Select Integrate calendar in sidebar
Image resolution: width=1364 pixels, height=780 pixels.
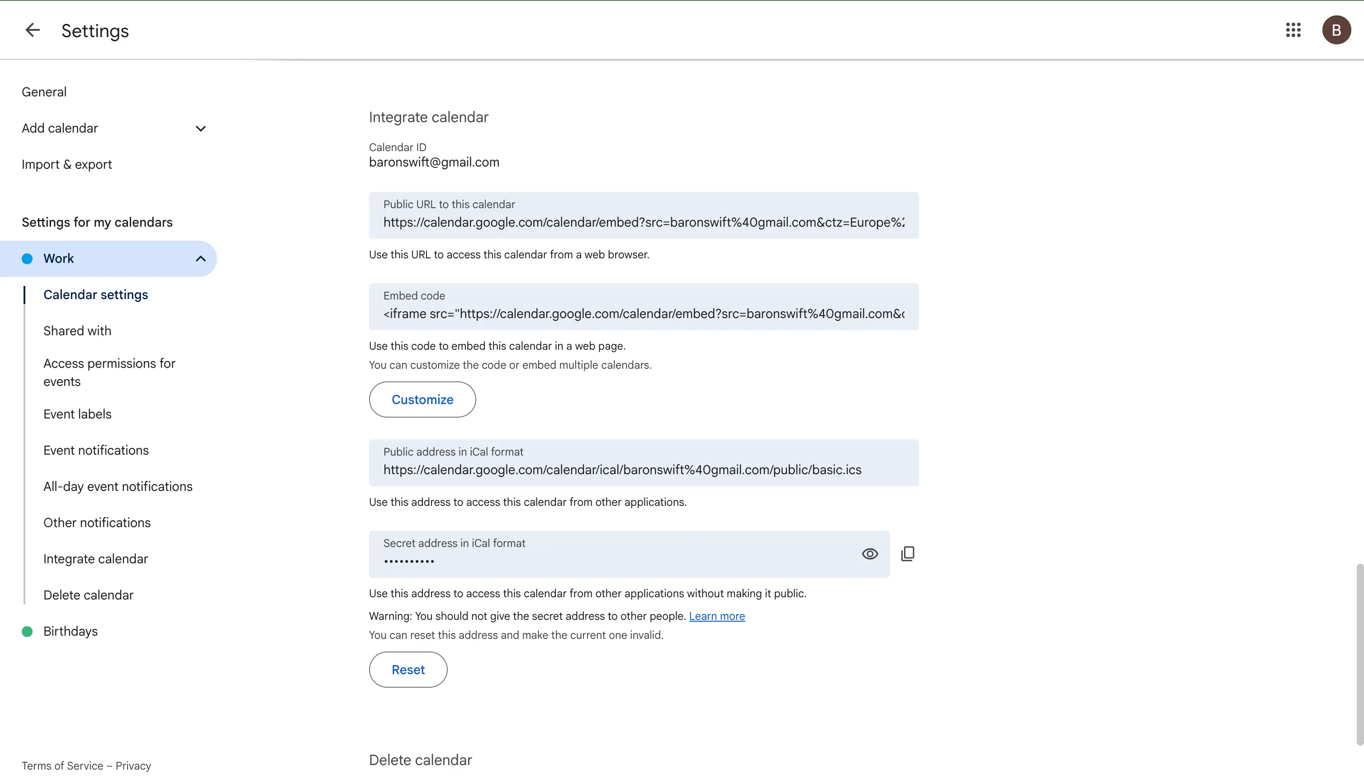pyautogui.click(x=96, y=559)
